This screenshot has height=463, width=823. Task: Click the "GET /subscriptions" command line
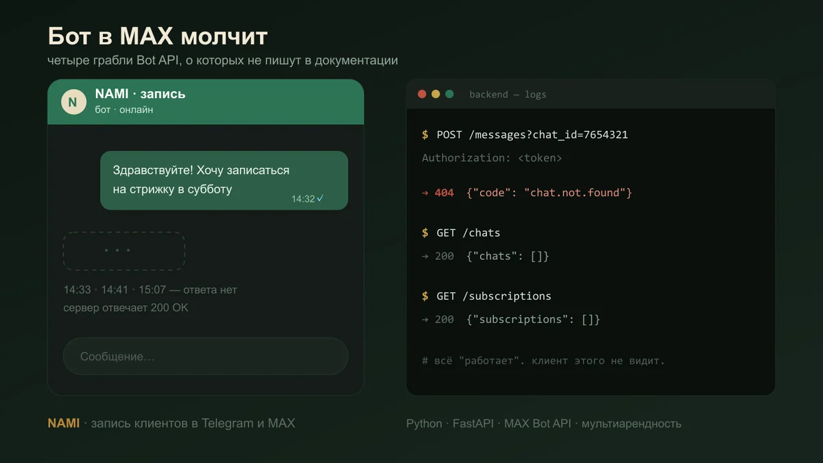(x=494, y=296)
